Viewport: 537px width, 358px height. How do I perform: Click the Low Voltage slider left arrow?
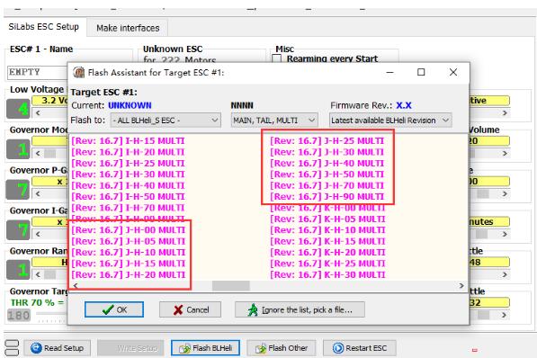point(38,112)
